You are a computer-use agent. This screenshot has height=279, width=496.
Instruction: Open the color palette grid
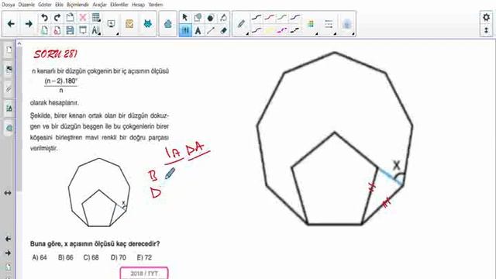tap(311, 24)
